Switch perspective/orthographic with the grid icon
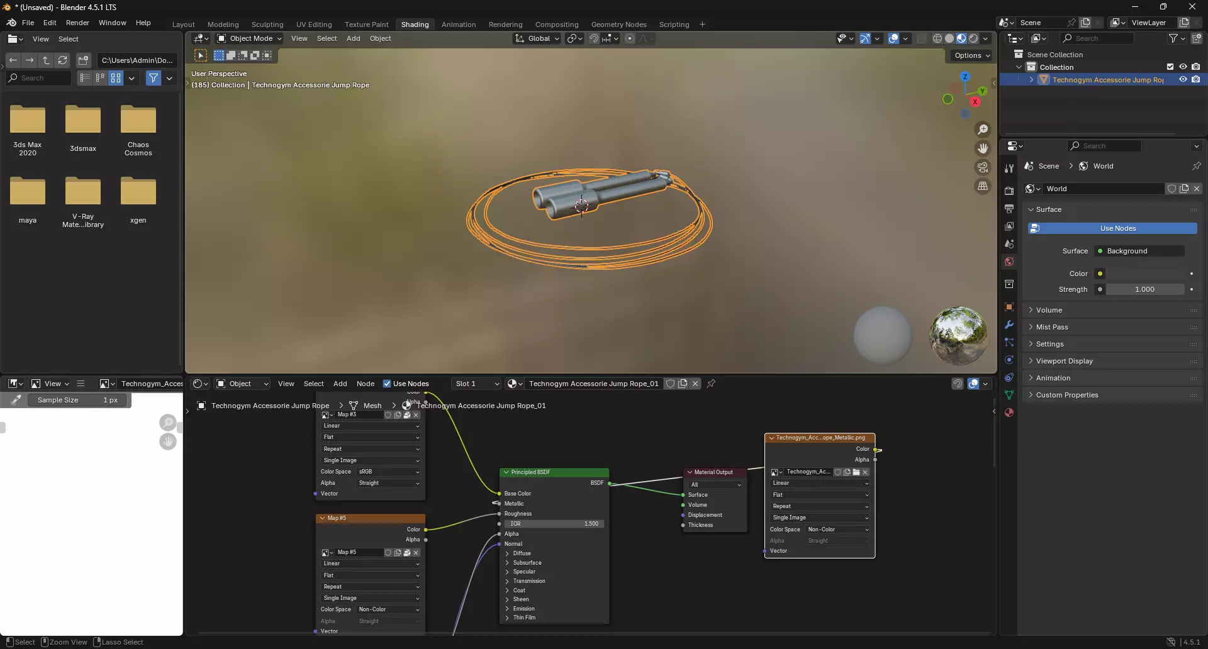1208x649 pixels. point(983,186)
